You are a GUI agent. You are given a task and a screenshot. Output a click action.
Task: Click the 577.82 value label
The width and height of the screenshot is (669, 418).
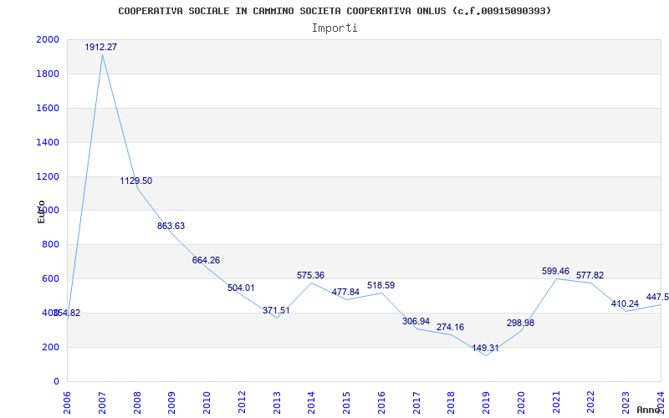[590, 276]
